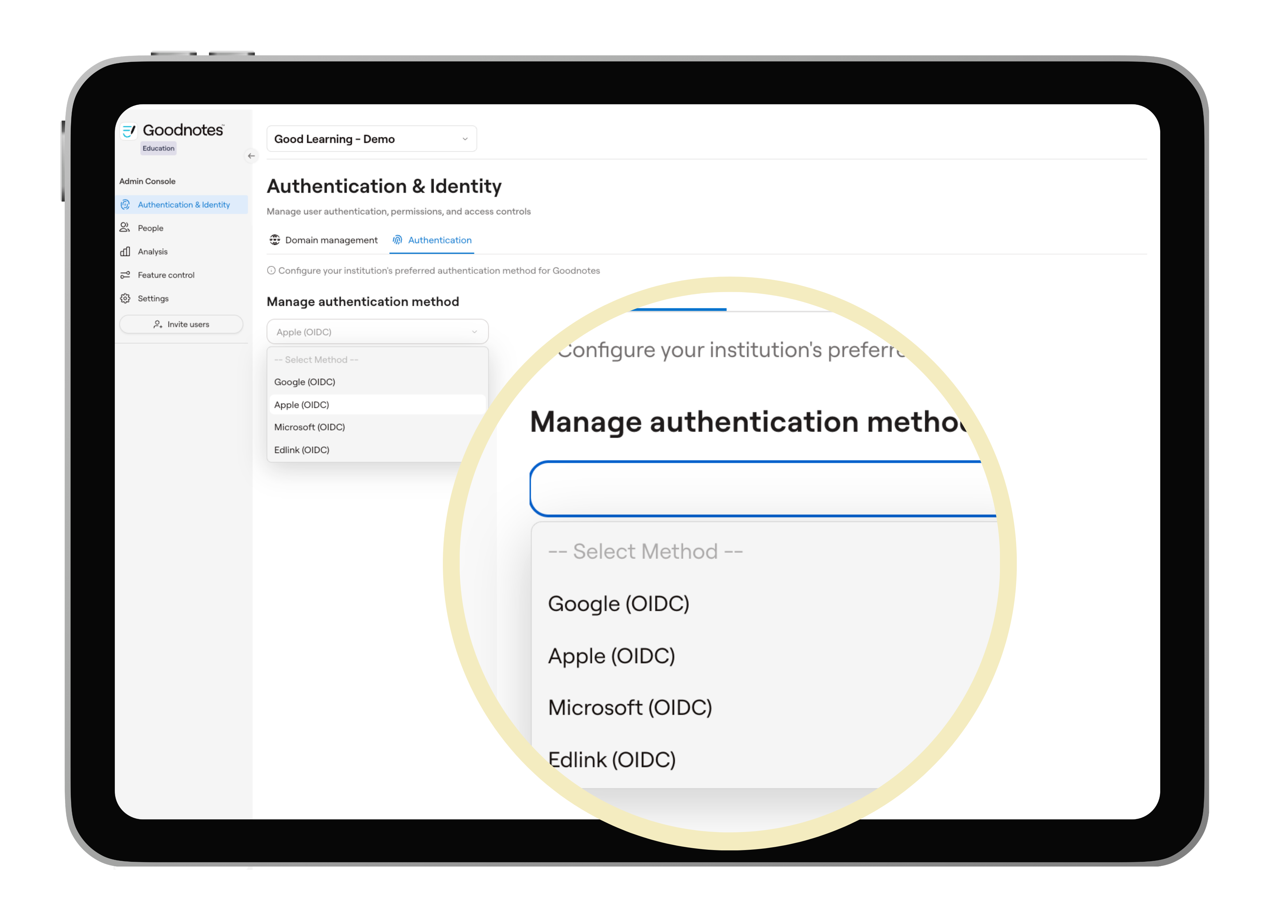Invite users with the sidebar button
Viewport: 1269px width, 897px height.
[x=181, y=324]
